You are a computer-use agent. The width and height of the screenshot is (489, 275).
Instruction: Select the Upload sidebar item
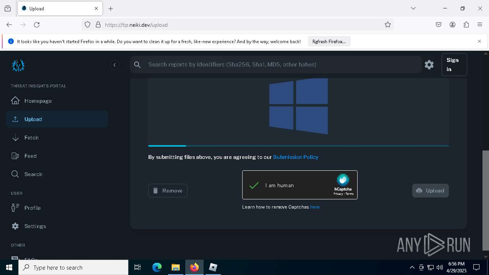pyautogui.click(x=57, y=119)
